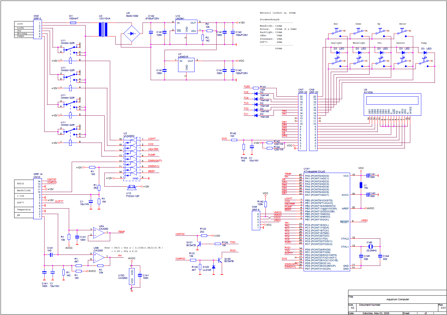This screenshot has height=315, width=447.
Task: Click the U5 AV1624 LCD display window
Action: 392,100
